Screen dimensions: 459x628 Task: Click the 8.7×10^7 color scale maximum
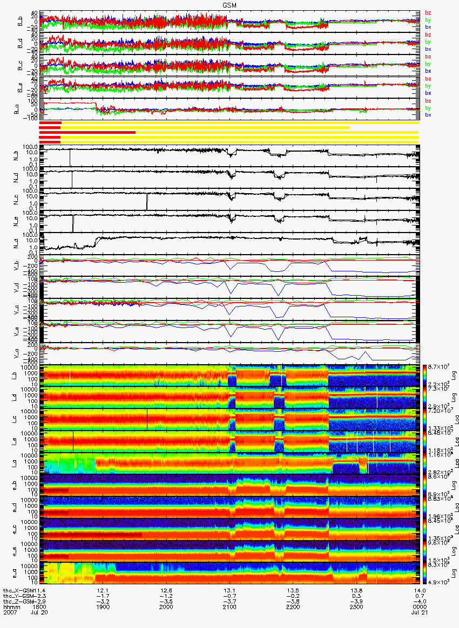438,367
